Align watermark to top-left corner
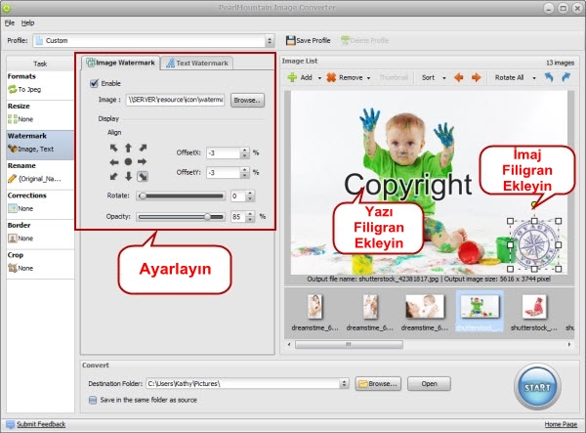 pos(112,148)
